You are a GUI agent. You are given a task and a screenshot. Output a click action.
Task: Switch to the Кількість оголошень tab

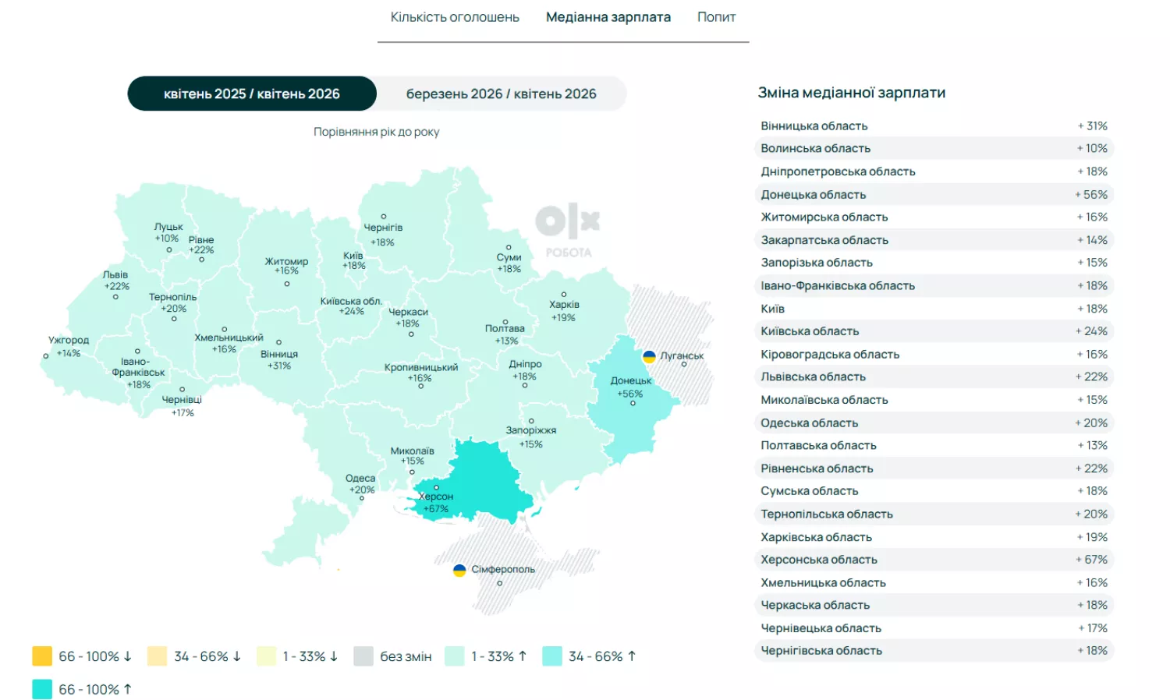click(455, 17)
